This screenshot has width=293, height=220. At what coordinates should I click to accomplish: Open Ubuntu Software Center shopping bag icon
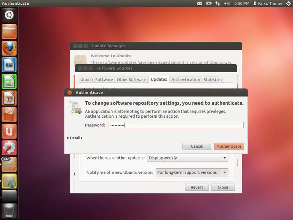click(9, 115)
